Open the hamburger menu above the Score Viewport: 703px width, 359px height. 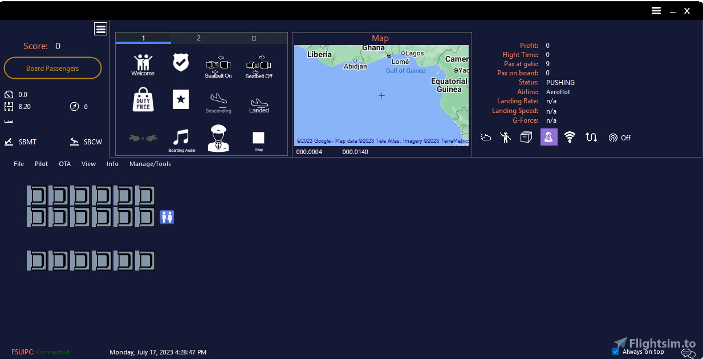tap(100, 29)
